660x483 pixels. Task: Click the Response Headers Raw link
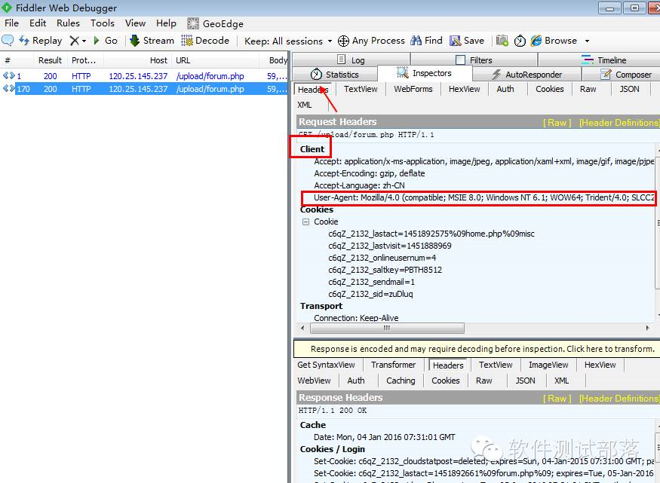(x=557, y=398)
